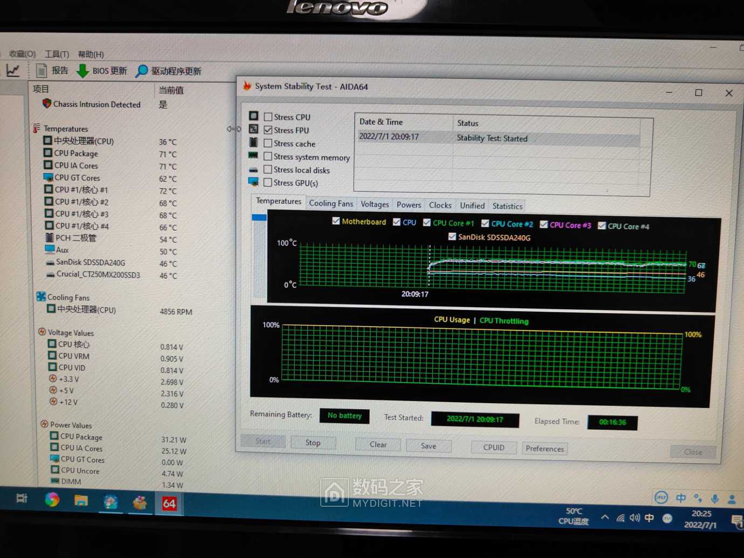Select the 4856 RPM fan value
Screen dimensions: 744x558
click(x=176, y=312)
